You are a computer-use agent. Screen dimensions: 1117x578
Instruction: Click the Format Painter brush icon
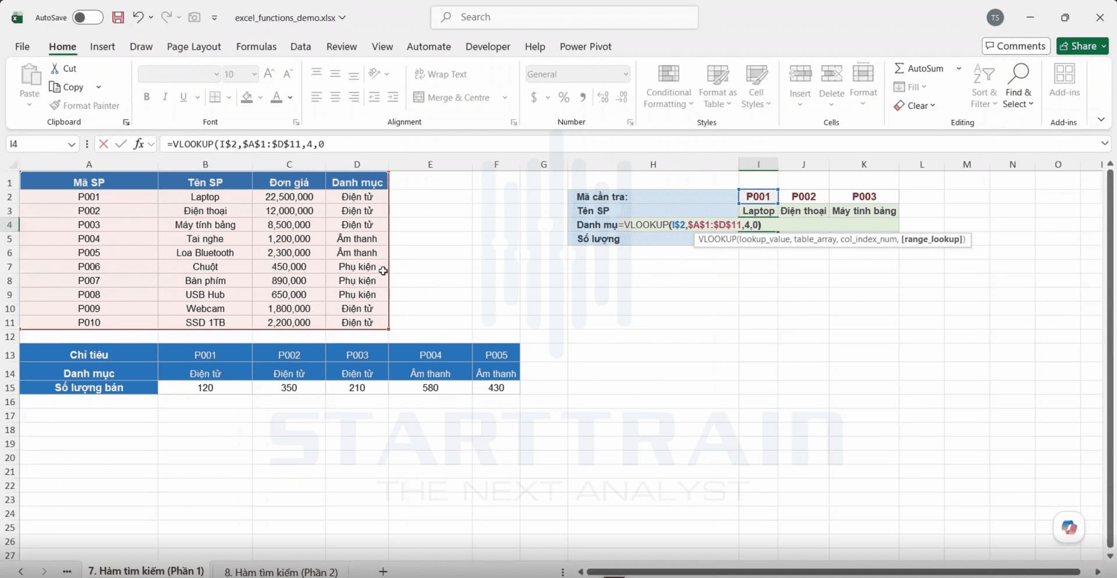point(55,105)
